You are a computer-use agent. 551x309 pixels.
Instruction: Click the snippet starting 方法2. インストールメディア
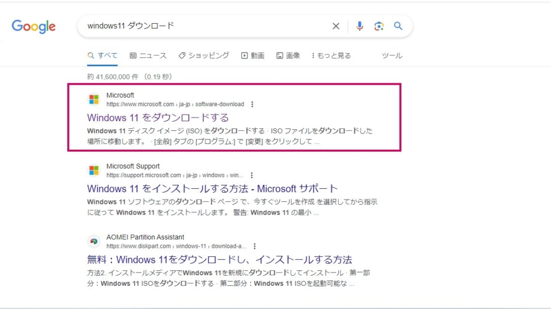228,278
